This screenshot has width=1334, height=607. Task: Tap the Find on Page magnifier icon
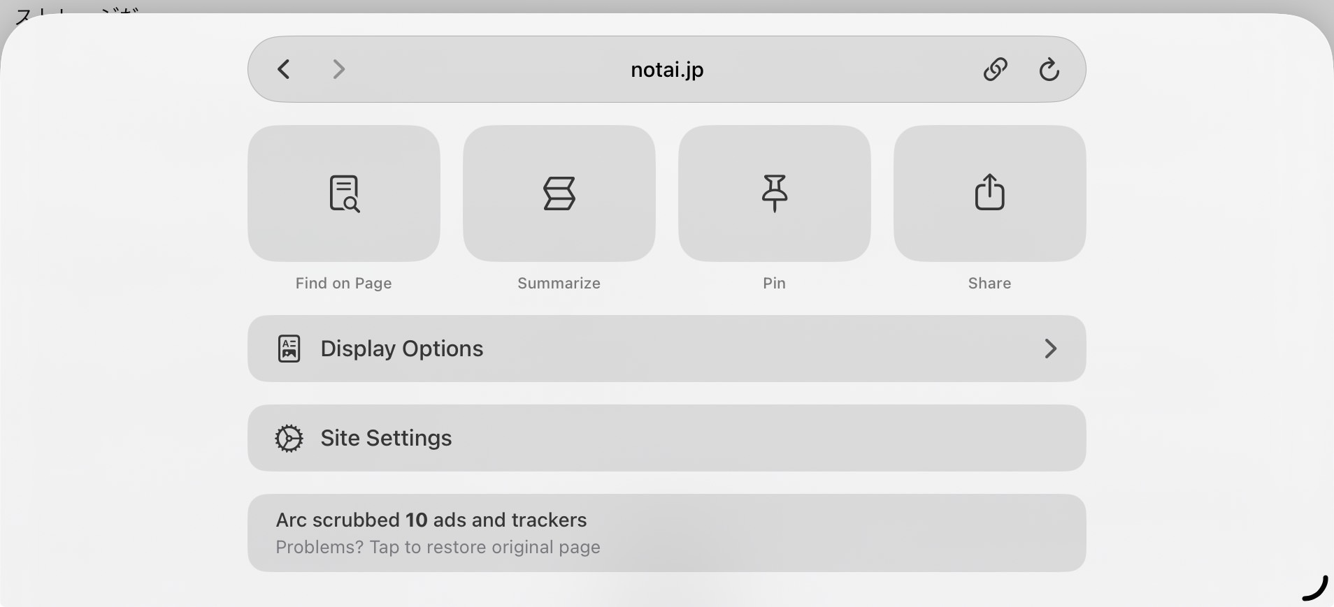344,193
